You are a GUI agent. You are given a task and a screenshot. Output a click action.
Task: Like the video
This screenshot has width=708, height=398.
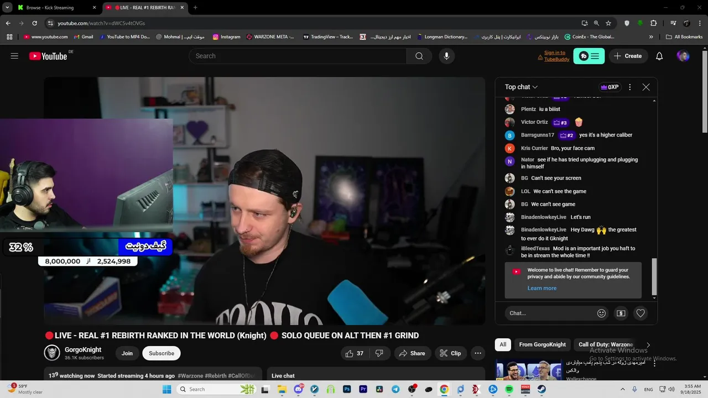pyautogui.click(x=355, y=353)
